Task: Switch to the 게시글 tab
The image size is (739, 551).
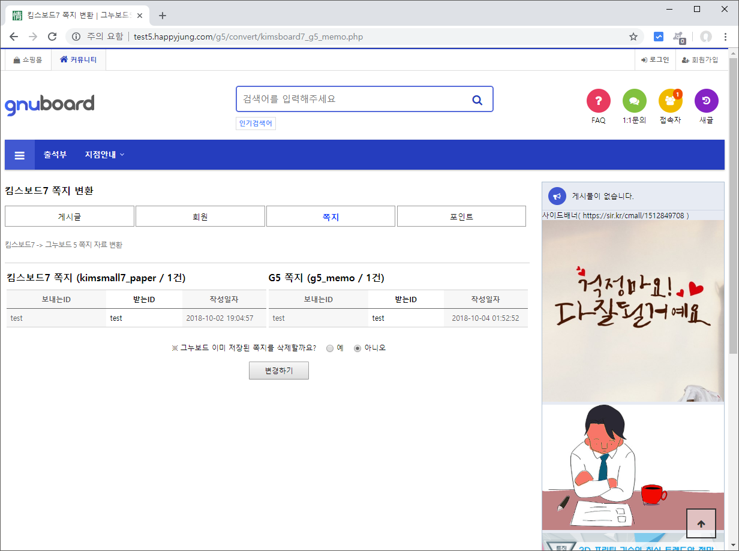Action: pyautogui.click(x=70, y=216)
